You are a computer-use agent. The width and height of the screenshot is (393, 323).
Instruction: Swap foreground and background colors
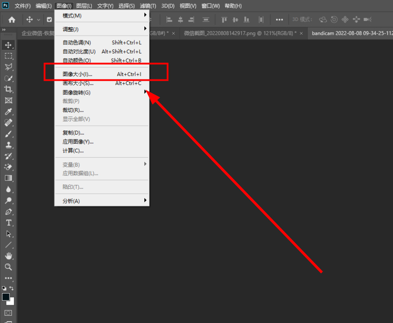[12, 288]
